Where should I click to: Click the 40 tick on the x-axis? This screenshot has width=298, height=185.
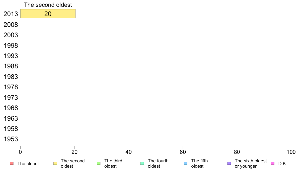[x=129, y=152]
